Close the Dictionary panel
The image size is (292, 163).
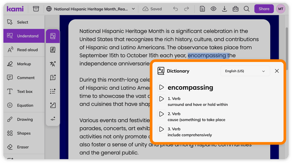[277, 71]
